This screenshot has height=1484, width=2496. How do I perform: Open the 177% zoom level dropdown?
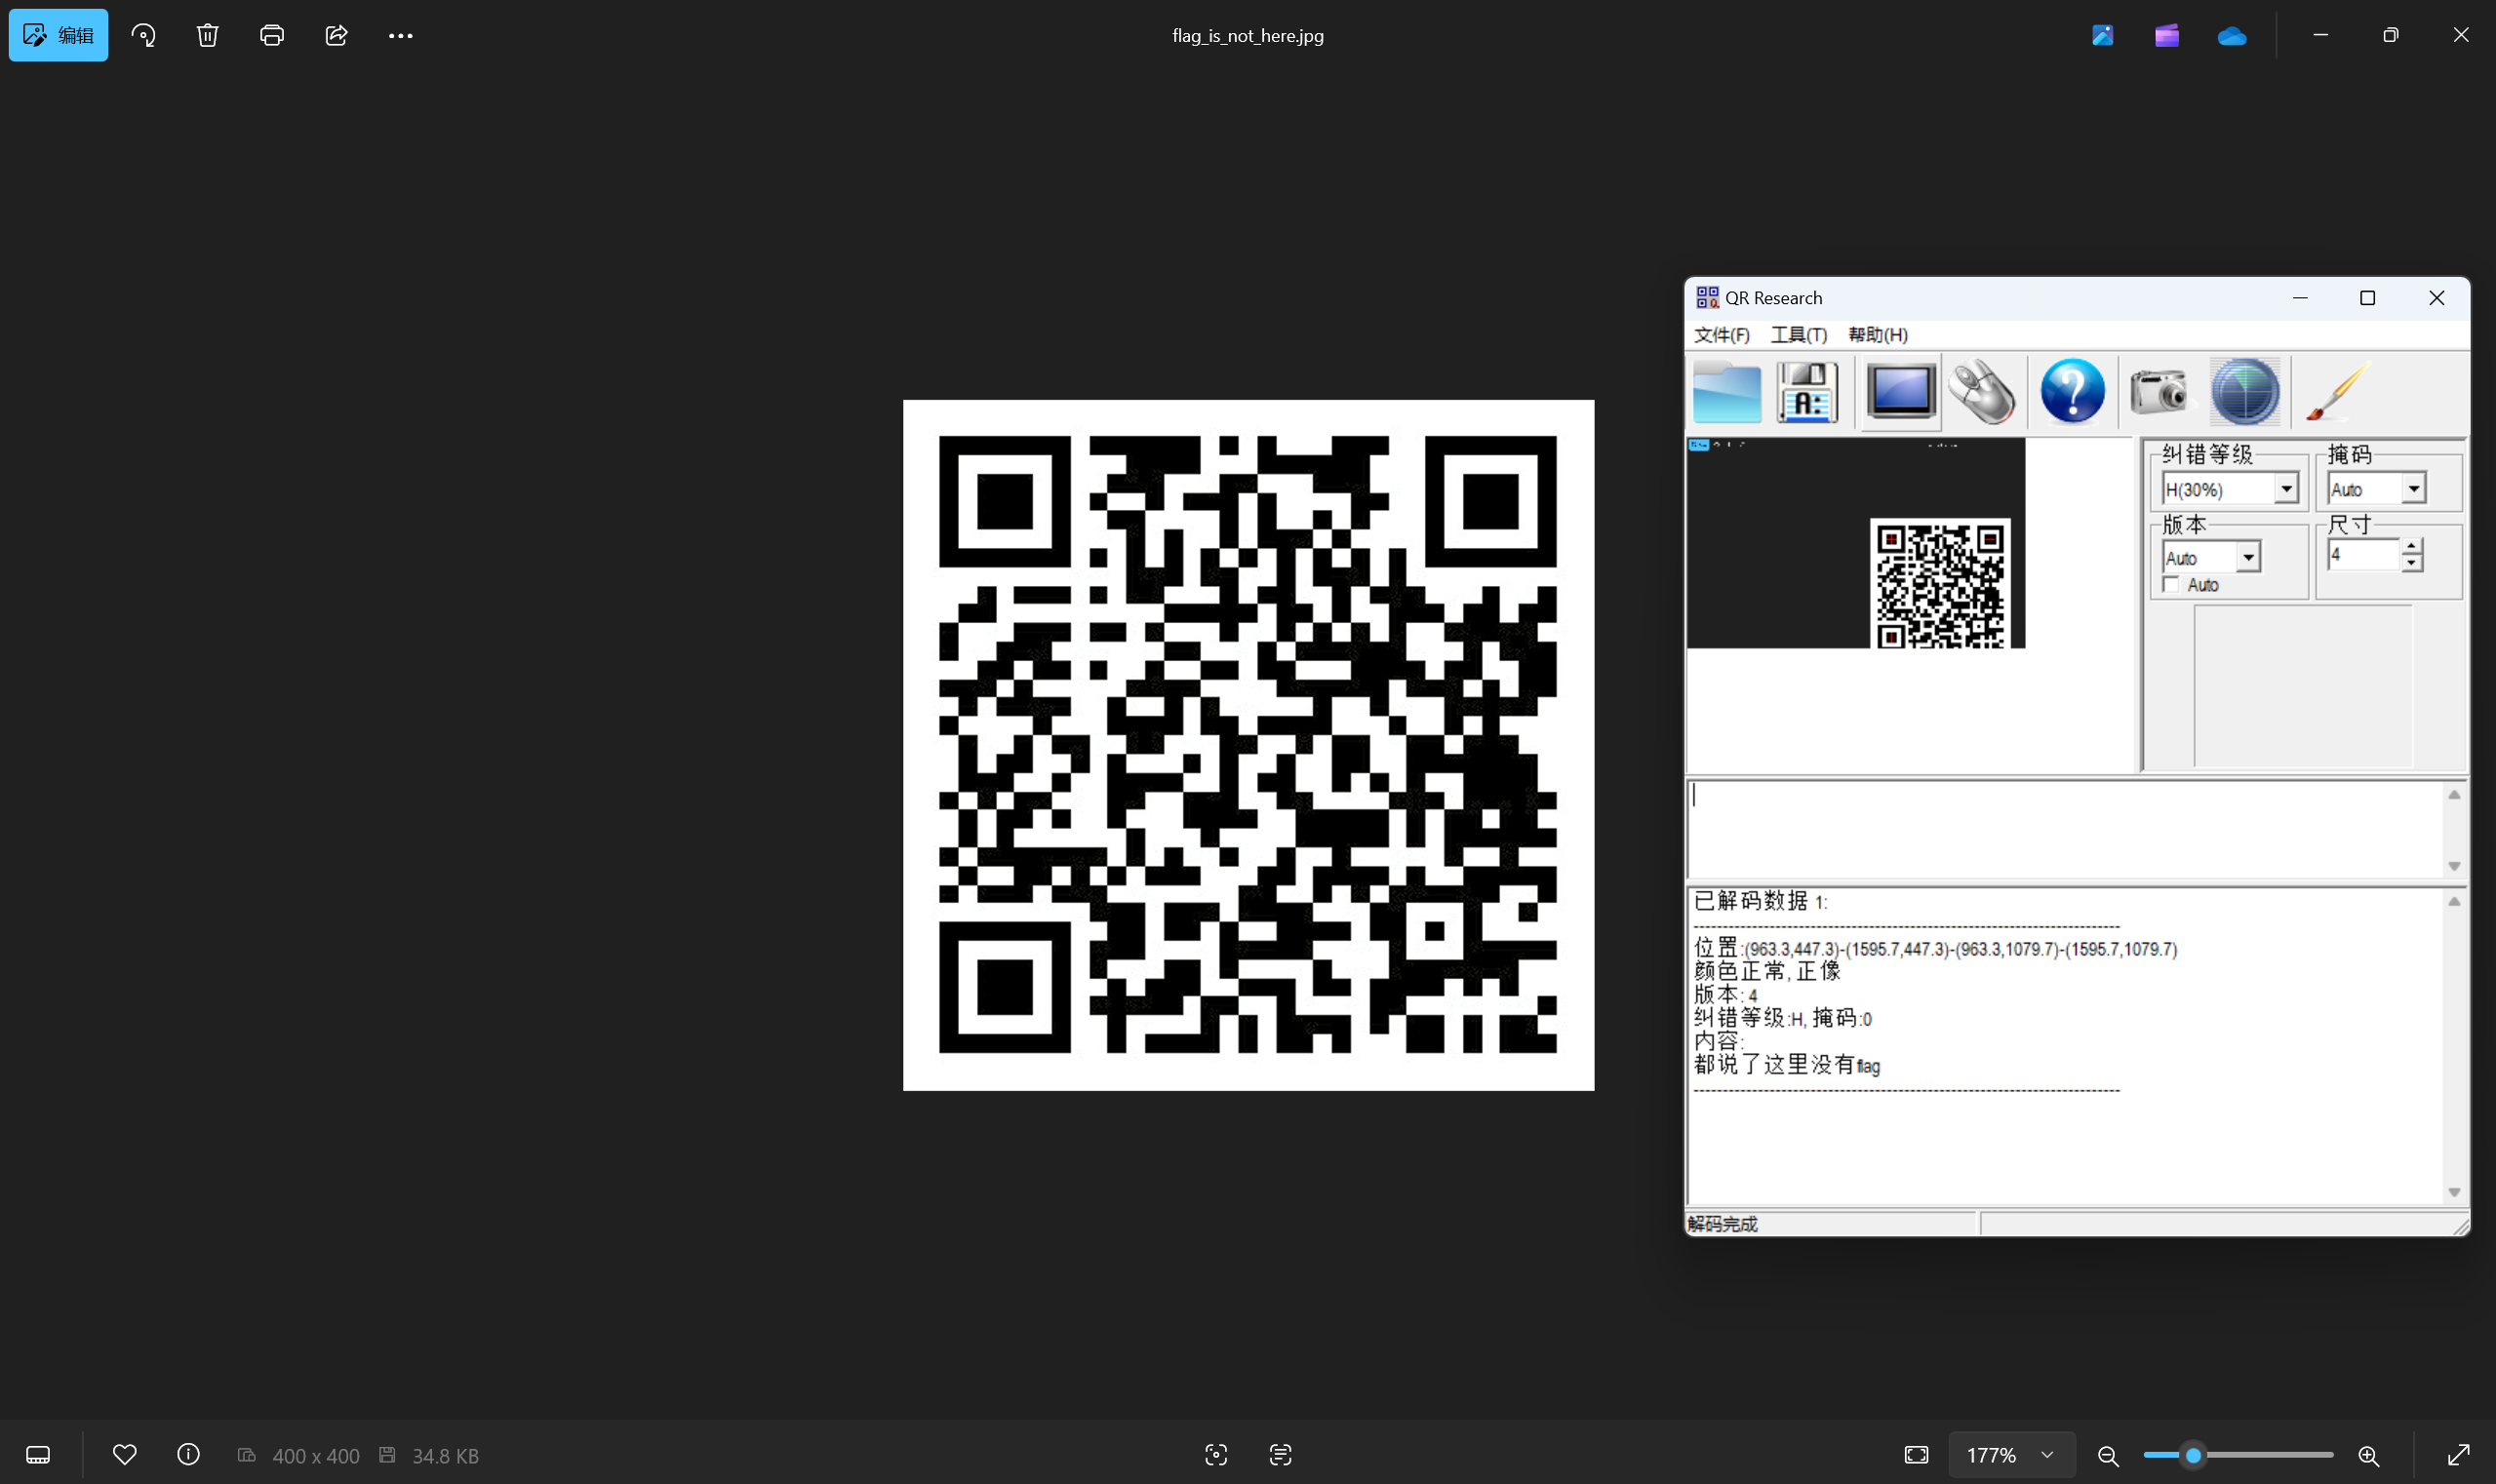click(x=2011, y=1454)
